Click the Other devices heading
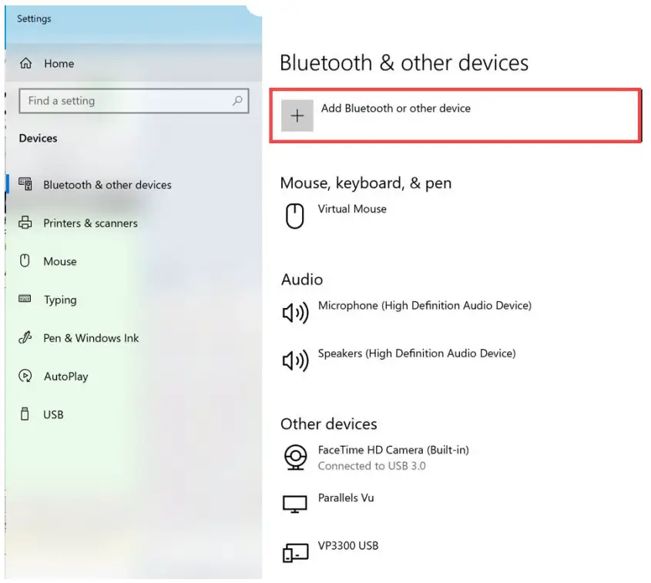Viewport: 651px width, 583px height. click(x=329, y=424)
